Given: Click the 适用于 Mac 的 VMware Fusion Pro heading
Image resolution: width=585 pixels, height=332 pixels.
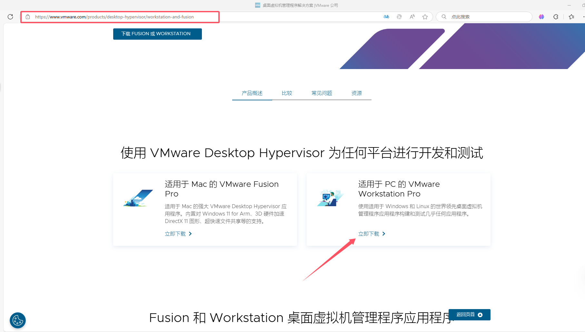Looking at the screenshot, I should (222, 189).
